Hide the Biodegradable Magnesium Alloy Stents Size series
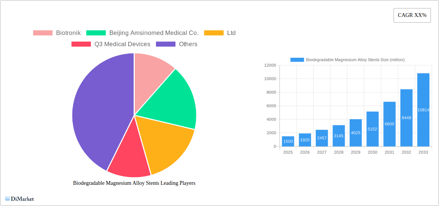The height and width of the screenshot is (206, 439). point(347,60)
